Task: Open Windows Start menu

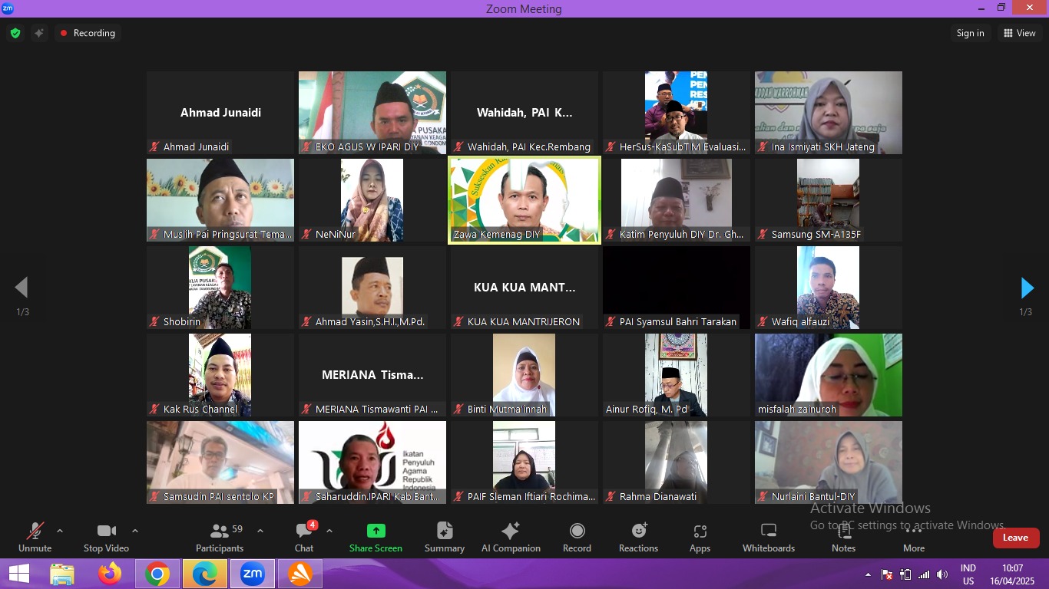Action: tap(18, 574)
